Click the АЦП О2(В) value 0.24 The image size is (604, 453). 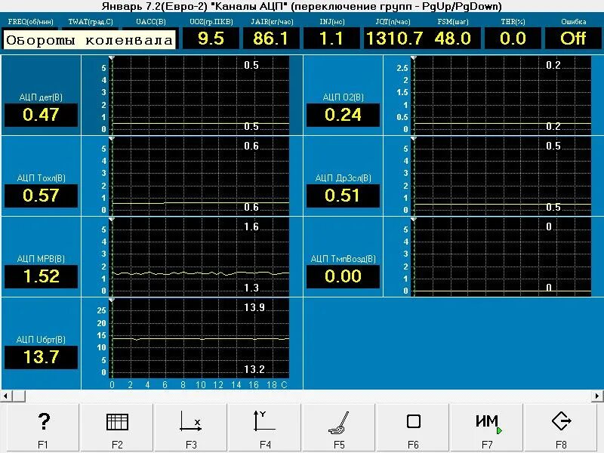pyautogui.click(x=343, y=115)
